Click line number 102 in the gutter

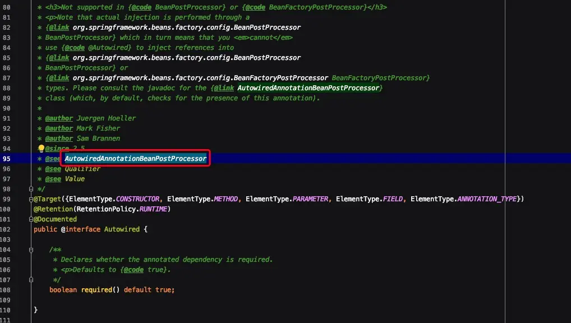(x=5, y=229)
